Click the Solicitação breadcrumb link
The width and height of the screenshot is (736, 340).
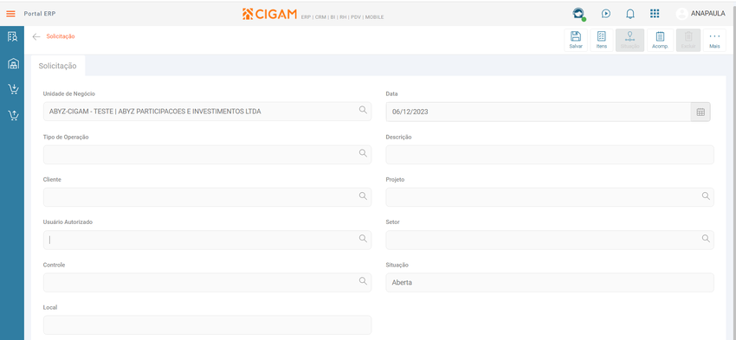(61, 36)
